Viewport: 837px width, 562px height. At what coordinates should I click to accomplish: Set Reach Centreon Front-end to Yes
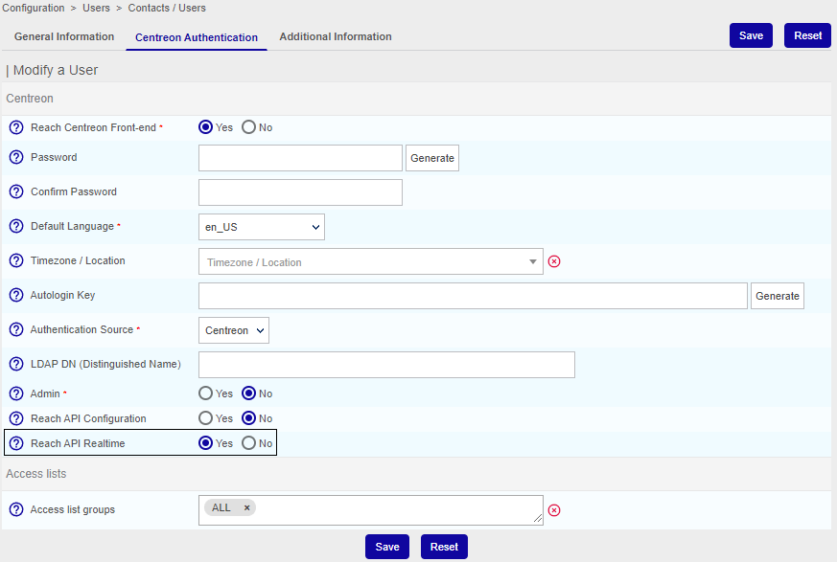(x=205, y=127)
